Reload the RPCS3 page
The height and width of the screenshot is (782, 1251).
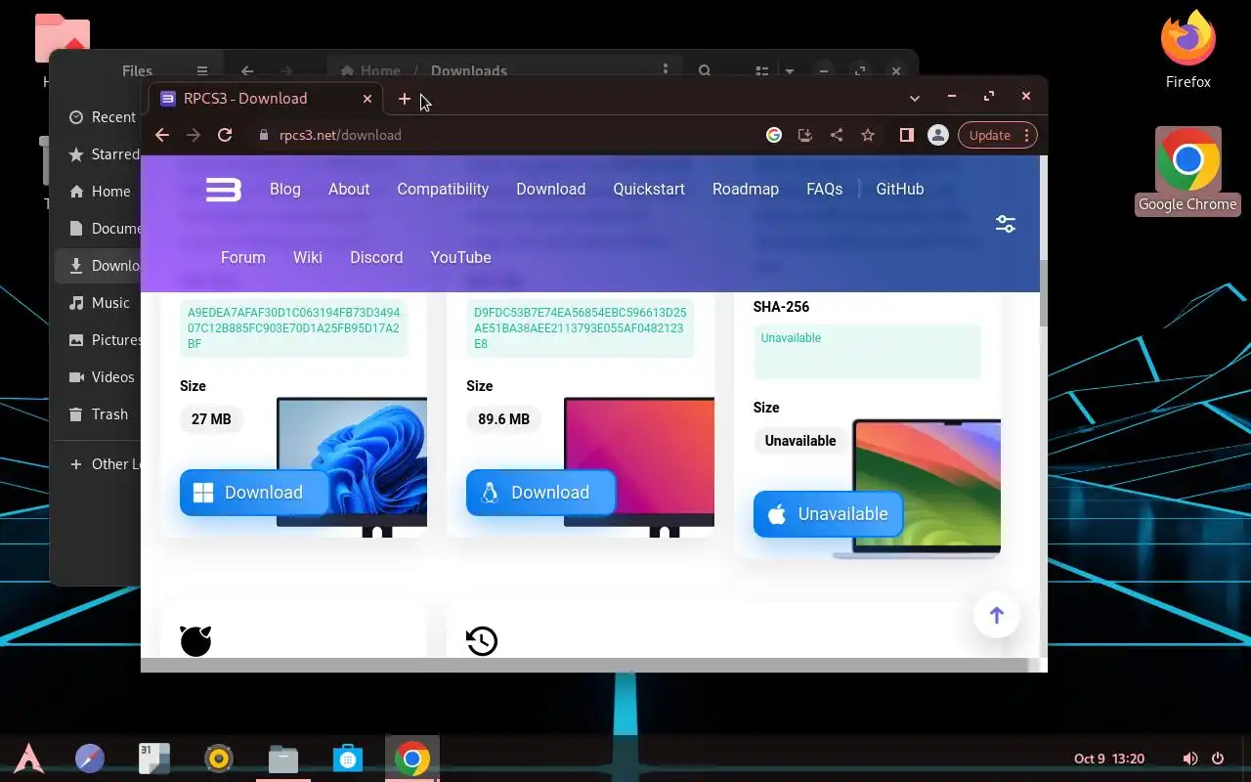(225, 135)
